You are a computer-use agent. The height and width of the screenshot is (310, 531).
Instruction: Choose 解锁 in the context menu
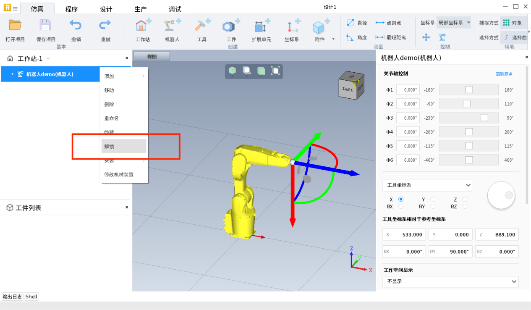tap(124, 147)
